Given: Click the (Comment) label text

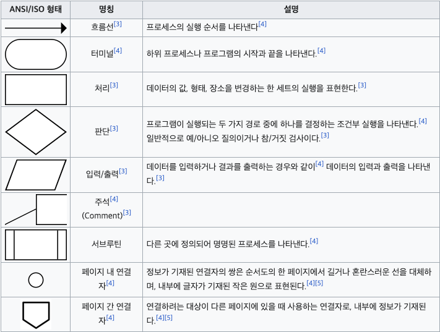Looking at the screenshot, I should click(103, 216).
